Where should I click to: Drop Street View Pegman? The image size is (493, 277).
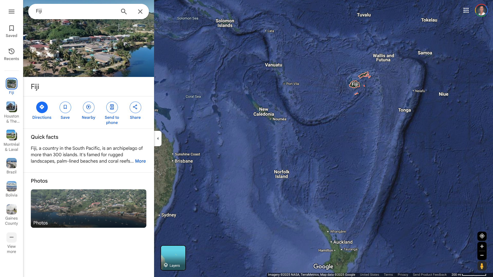(x=482, y=266)
